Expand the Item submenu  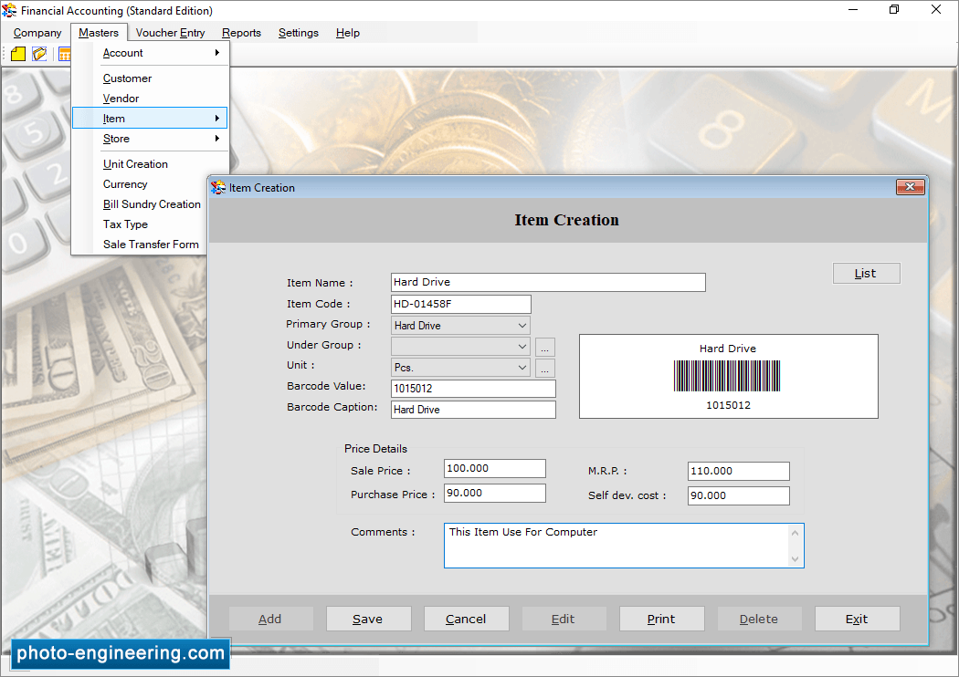tap(150, 119)
